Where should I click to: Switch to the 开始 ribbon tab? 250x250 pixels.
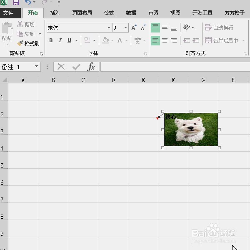click(33, 13)
